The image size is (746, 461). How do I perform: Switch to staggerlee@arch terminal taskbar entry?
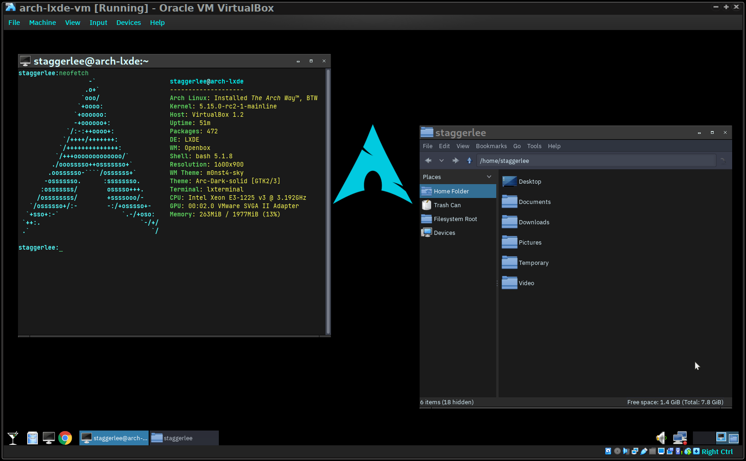(114, 438)
